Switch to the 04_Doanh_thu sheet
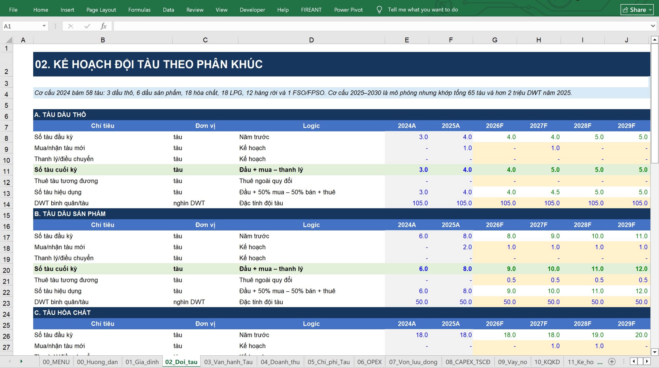This screenshot has width=659, height=368. 280,362
